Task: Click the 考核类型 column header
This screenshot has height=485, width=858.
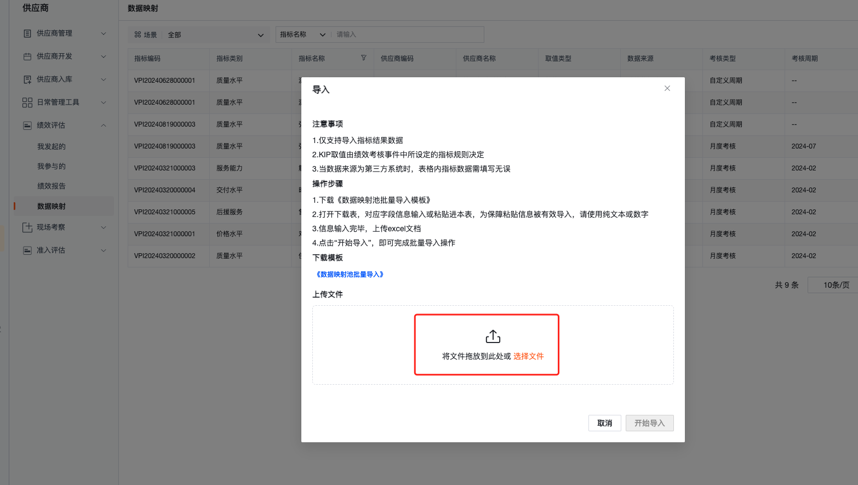Action: [x=723, y=59]
